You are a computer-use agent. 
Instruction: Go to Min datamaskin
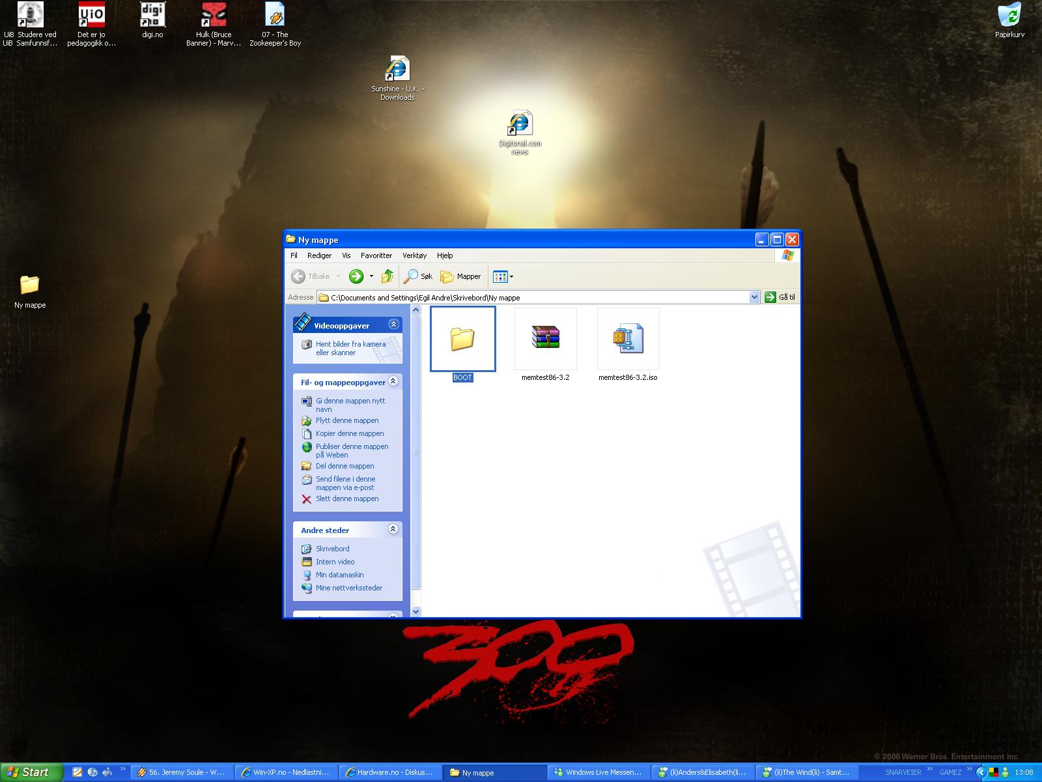pyautogui.click(x=339, y=575)
